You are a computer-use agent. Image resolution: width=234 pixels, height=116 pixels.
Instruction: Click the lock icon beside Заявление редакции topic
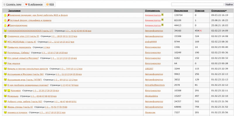pyautogui.click(x=5, y=15)
